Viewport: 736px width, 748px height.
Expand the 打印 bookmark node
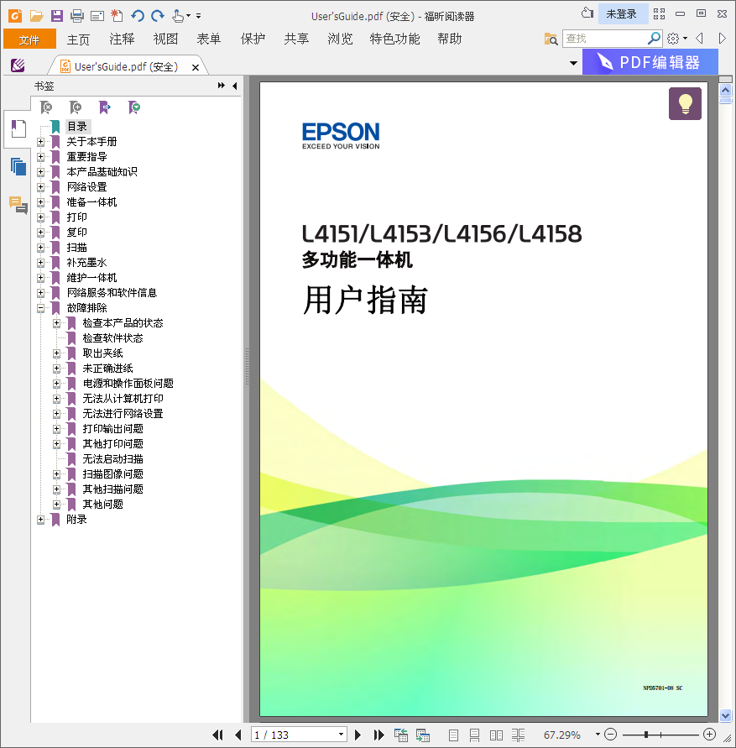point(40,217)
